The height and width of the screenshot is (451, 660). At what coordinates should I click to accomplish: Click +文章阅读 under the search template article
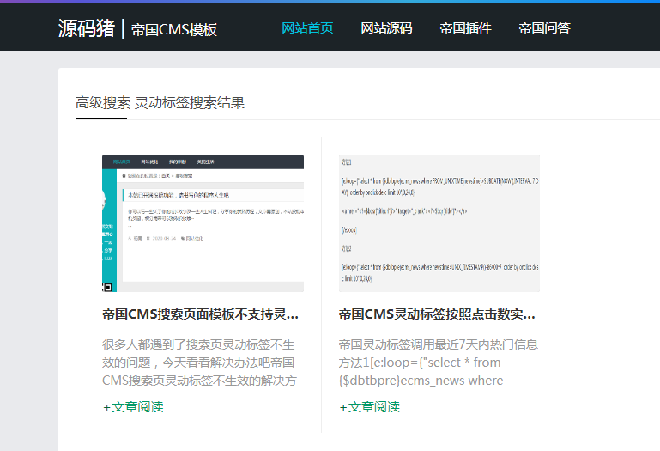pyautogui.click(x=133, y=406)
